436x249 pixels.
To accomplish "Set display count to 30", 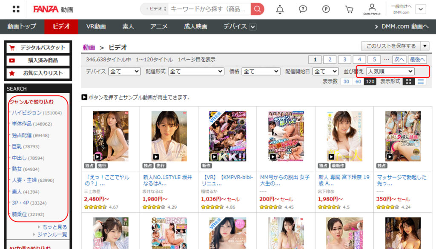I will (346, 82).
